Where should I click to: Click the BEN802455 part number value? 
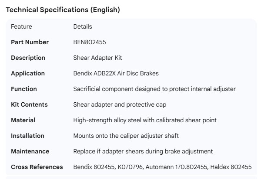[x=90, y=42]
